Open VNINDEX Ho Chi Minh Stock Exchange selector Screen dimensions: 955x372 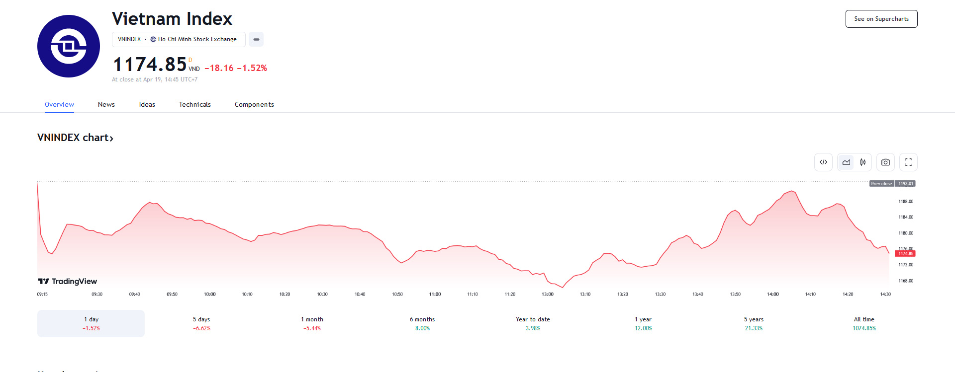pyautogui.click(x=179, y=39)
